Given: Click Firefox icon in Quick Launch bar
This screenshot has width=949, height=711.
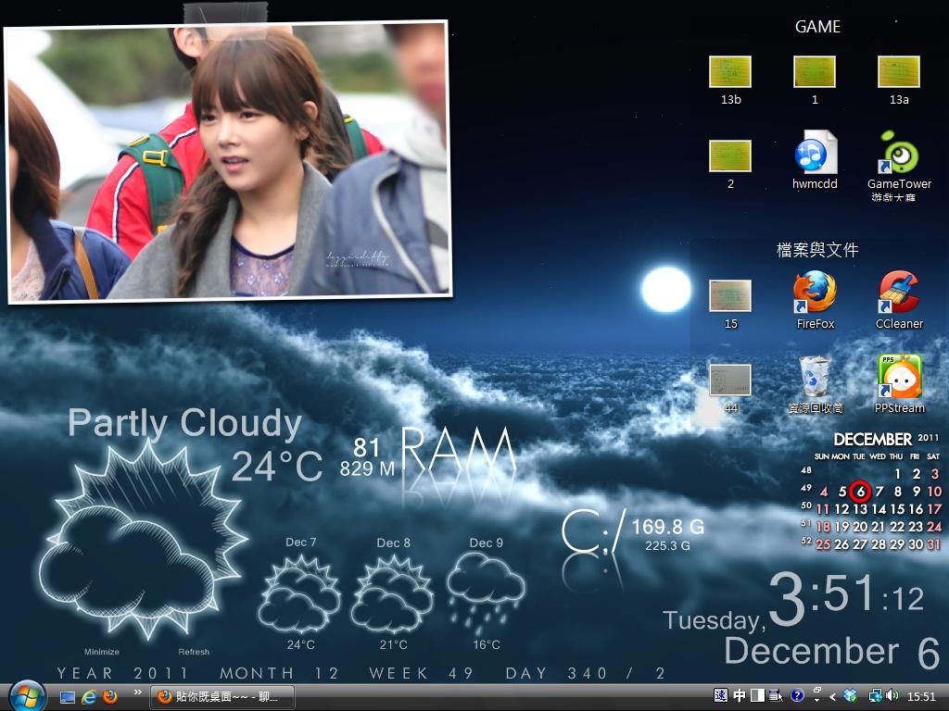Looking at the screenshot, I should [x=110, y=696].
